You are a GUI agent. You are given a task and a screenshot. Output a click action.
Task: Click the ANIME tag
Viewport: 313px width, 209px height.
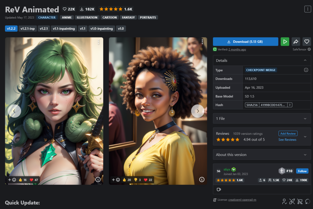[x=67, y=18]
